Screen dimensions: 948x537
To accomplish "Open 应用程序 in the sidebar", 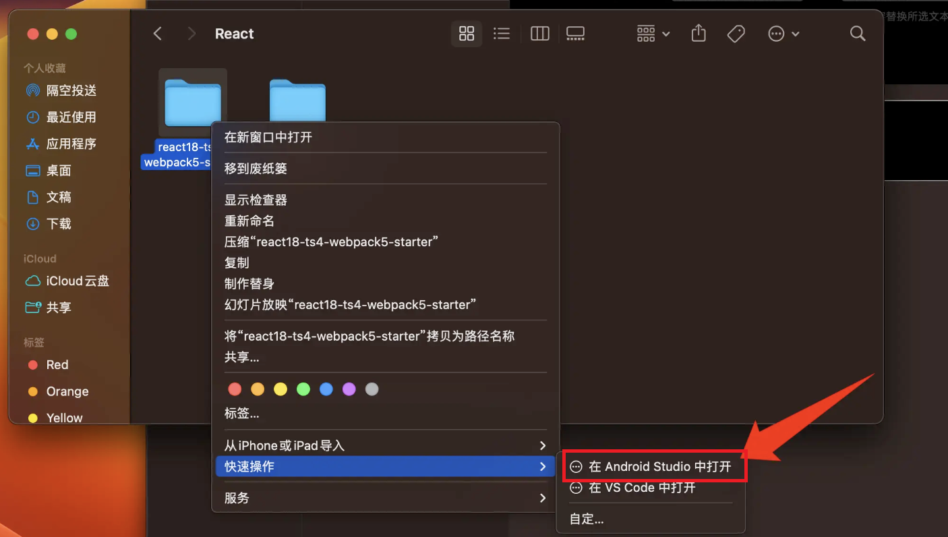I will tap(61, 144).
